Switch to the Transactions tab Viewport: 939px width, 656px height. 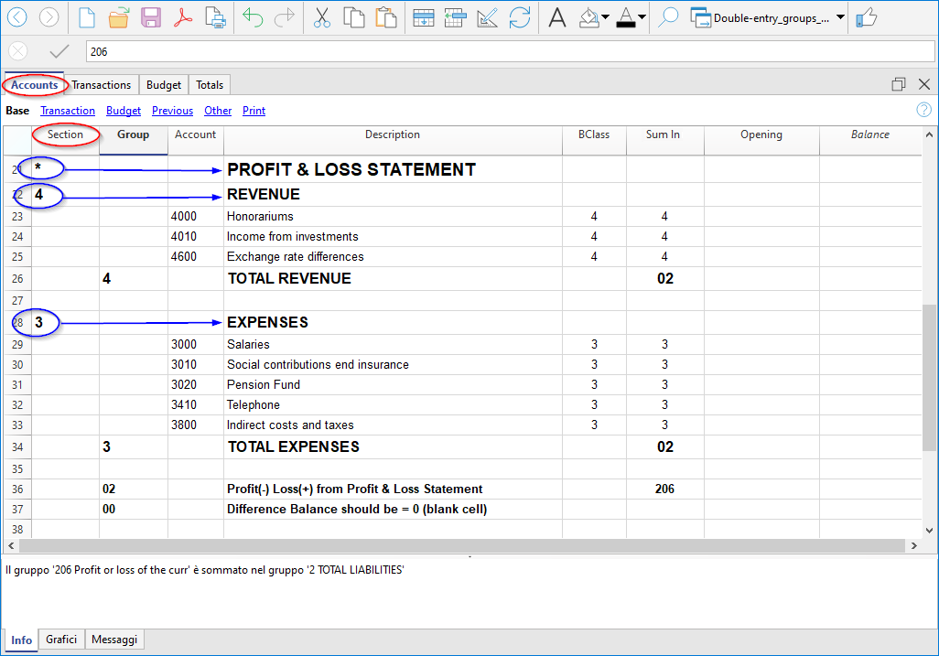coord(102,85)
